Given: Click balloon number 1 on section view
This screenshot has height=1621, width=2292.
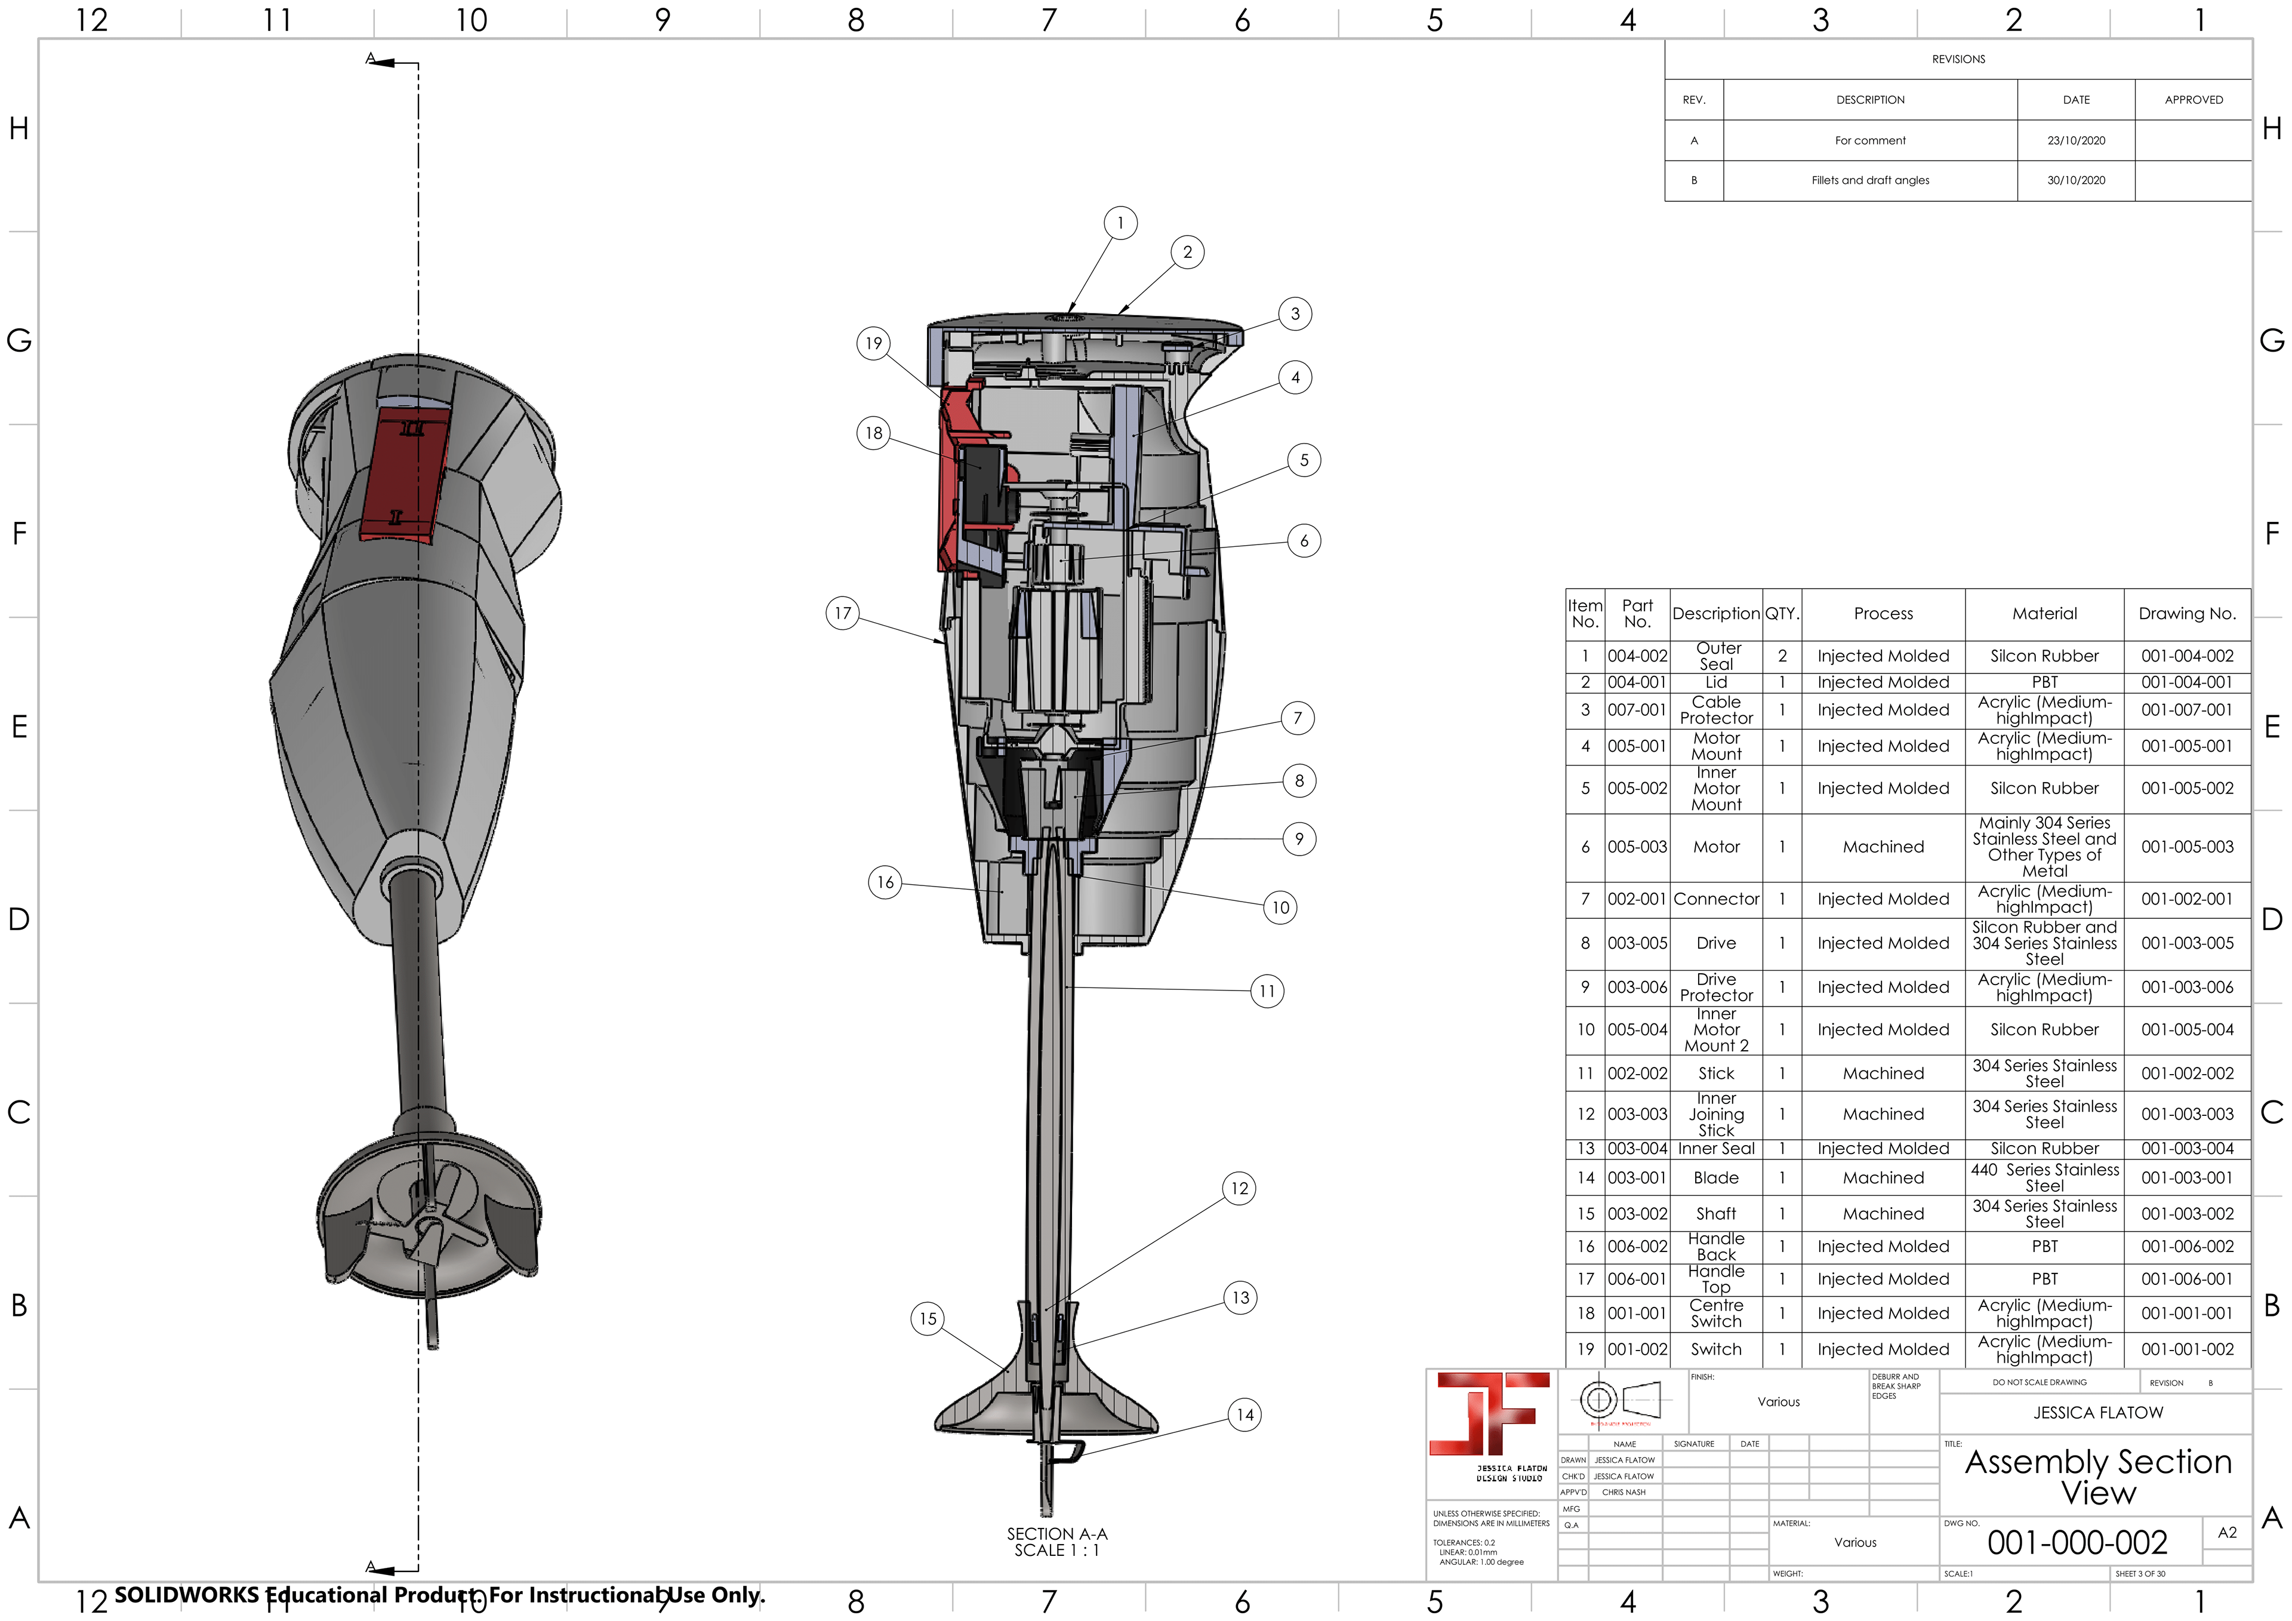Looking at the screenshot, I should [x=1120, y=223].
